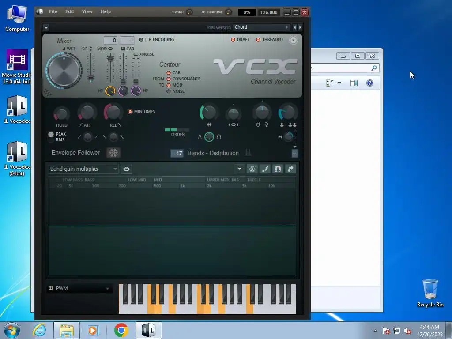Screen dimensions: 452x339
Task: Click the male/female gender knob
Action: click(x=262, y=113)
